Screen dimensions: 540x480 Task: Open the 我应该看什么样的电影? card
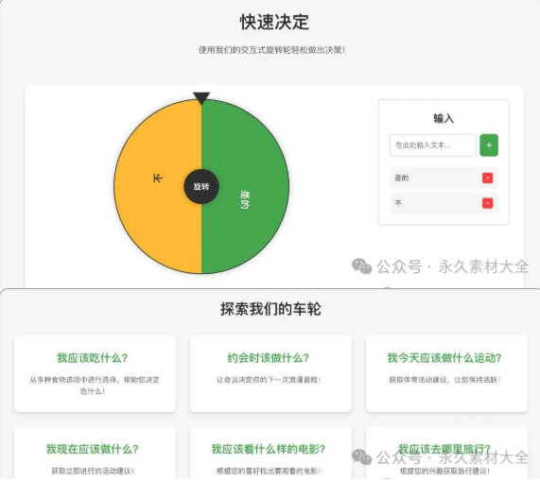click(x=270, y=453)
